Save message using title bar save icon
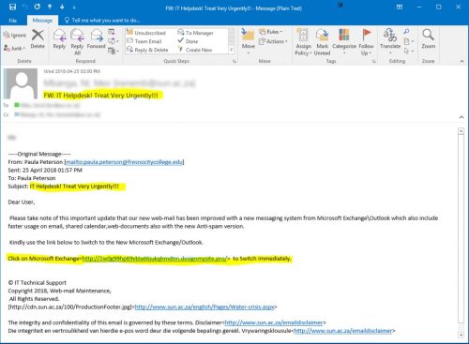This screenshot has width=469, height=344. 12,7
